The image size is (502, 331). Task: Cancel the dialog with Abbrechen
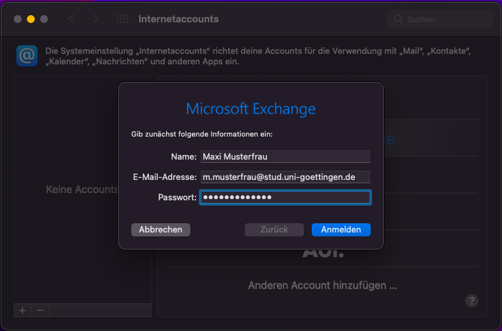pos(161,230)
